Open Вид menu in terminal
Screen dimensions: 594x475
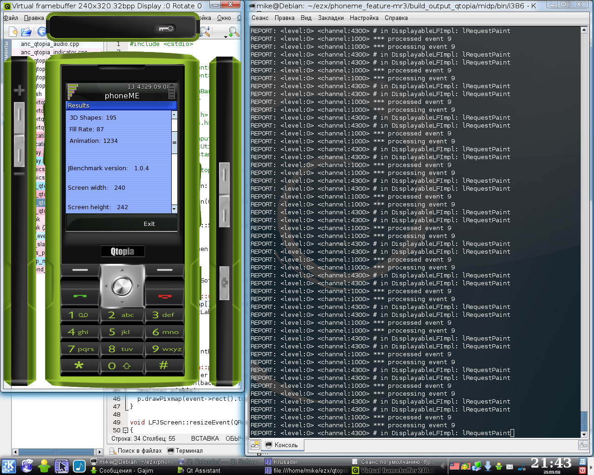pyautogui.click(x=306, y=18)
